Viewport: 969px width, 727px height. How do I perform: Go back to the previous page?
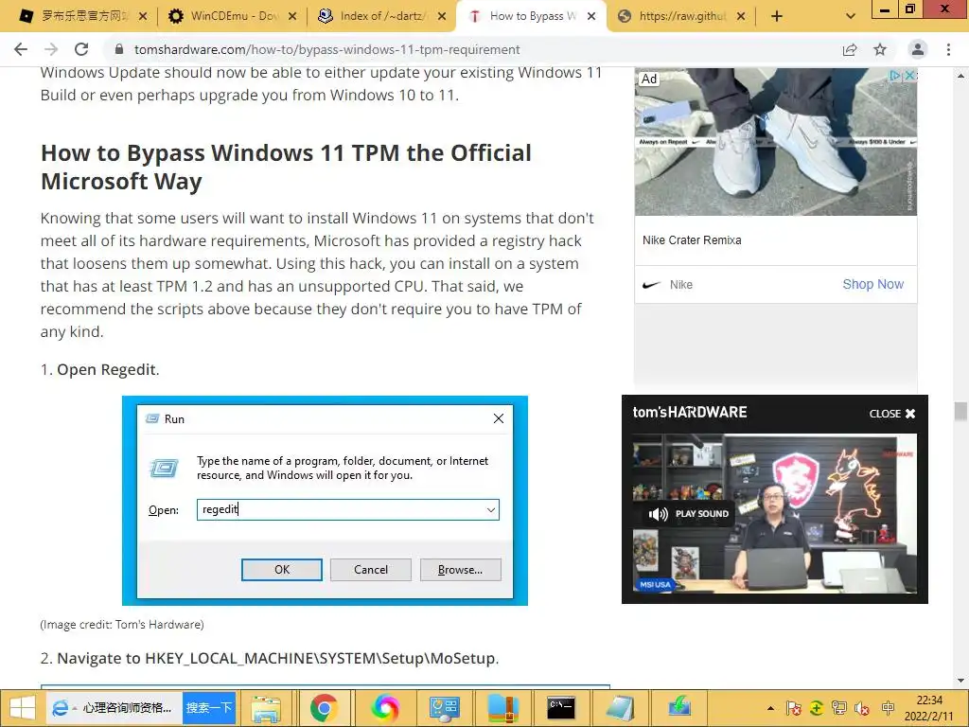click(21, 49)
